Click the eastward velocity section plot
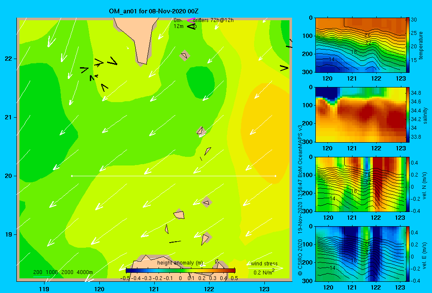The image size is (432, 293). [x=360, y=254]
